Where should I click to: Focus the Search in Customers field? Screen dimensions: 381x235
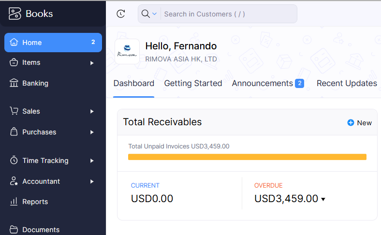coord(227,14)
